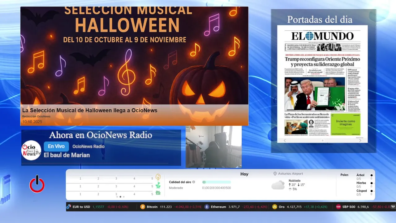Click the EUR to USD flag icon
The image size is (396, 223).
[x=69, y=207]
